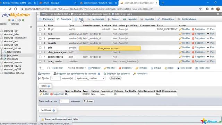Switch to the Parcourir tab
Image resolution: width=222 pixels, height=125 pixels.
(46, 19)
